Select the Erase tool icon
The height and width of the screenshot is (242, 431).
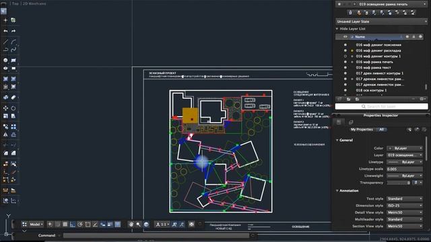13,97
